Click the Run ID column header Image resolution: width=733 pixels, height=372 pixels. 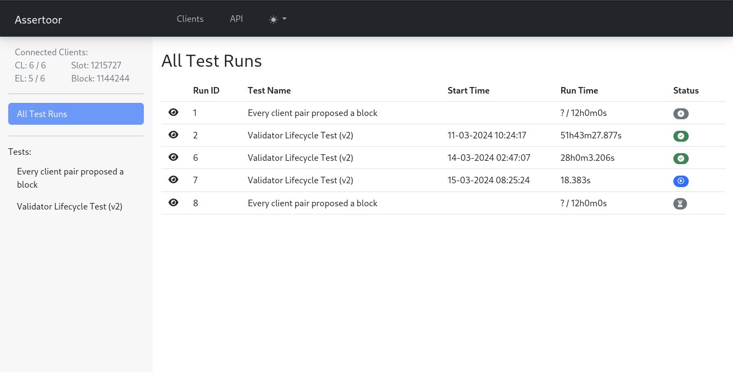[x=206, y=90]
